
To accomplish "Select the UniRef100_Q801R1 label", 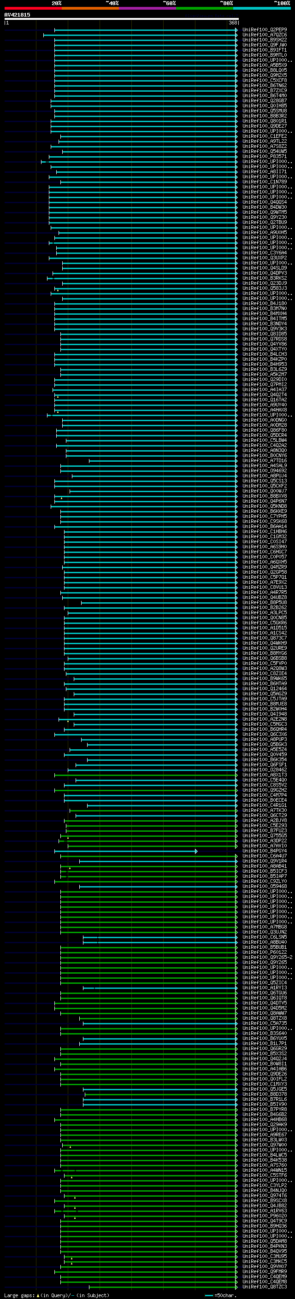I will coord(265,121).
